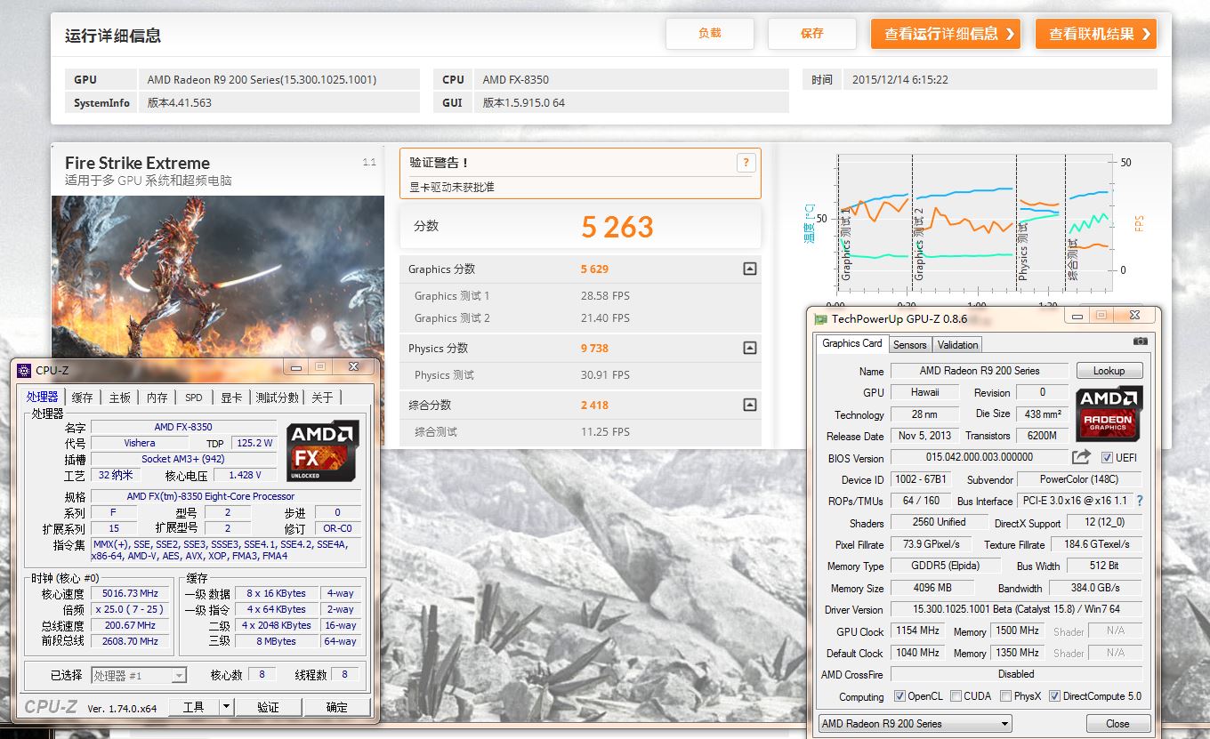Click the Close button in GPU-Z

click(x=1117, y=723)
